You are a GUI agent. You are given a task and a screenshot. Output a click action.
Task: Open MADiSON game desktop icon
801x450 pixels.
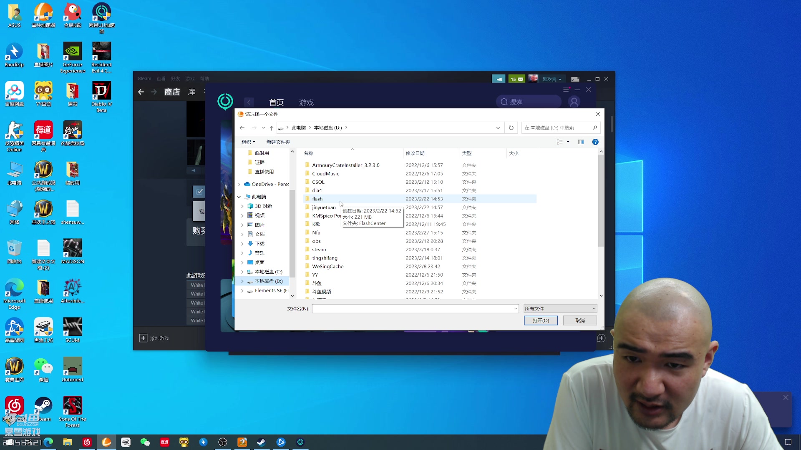click(x=73, y=251)
